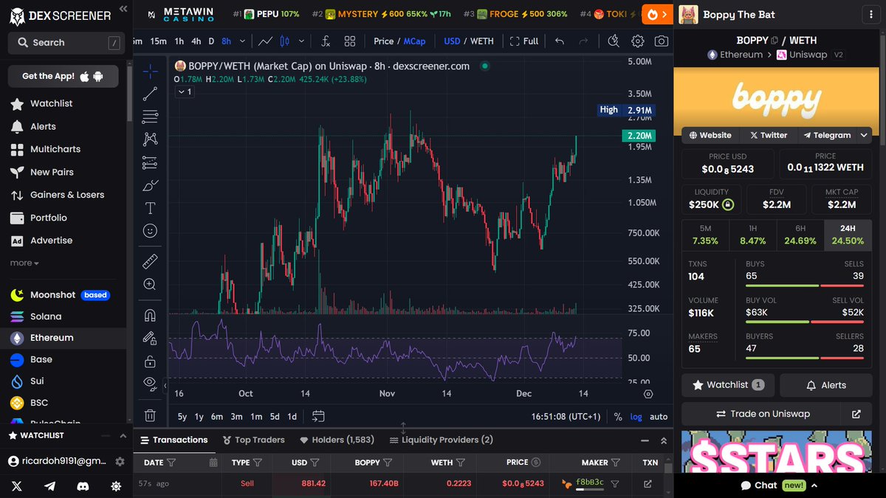886x498 pixels.
Task: Open the chart layout grid selector
Action: click(x=350, y=41)
